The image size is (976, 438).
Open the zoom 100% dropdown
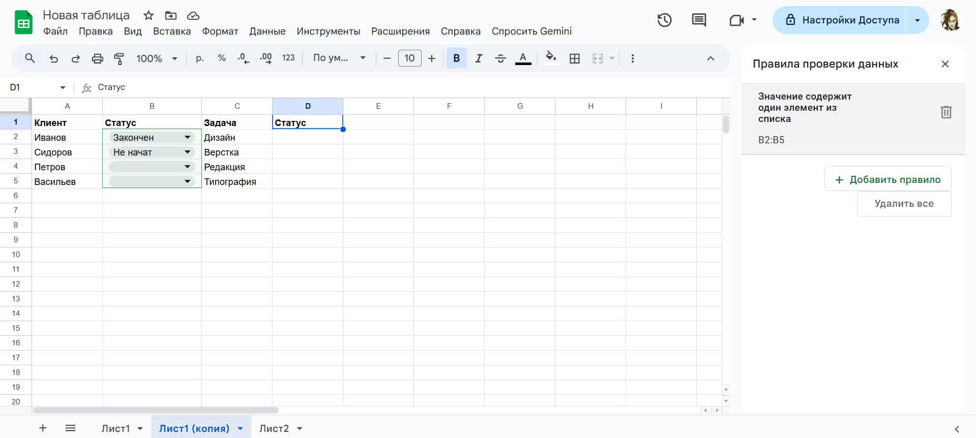point(157,58)
